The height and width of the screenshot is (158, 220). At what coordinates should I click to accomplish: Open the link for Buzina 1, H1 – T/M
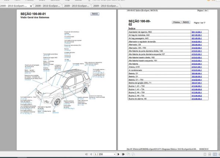(197, 86)
